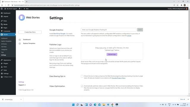The image size is (190, 107).
Task: Open a new browser tab
Action: (27, 2)
